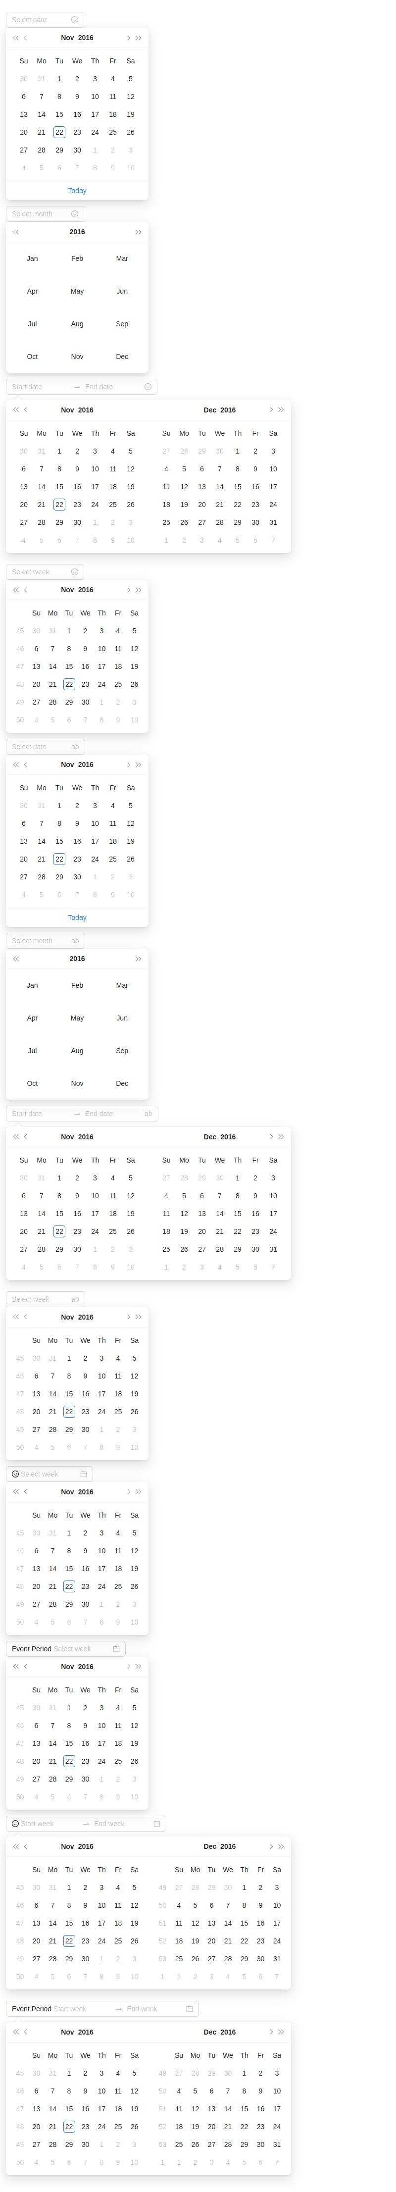Select week number 48 in smiley-suffix Select week panel

coord(20,684)
